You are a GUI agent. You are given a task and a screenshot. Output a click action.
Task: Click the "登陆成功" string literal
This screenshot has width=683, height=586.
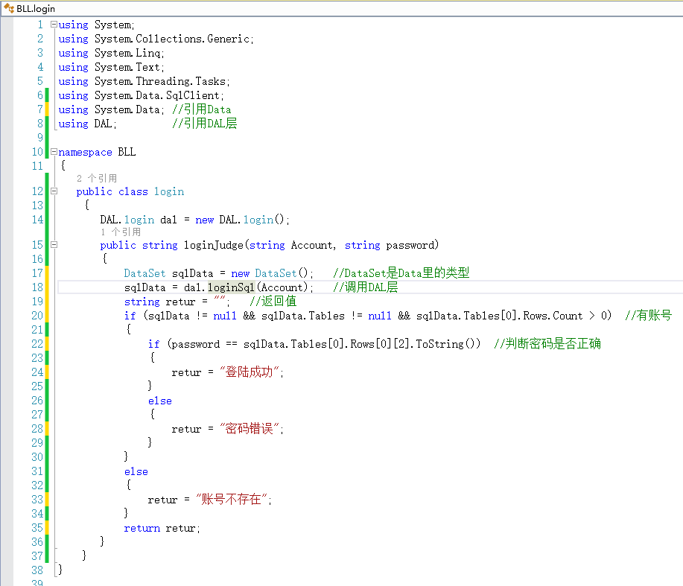250,372
